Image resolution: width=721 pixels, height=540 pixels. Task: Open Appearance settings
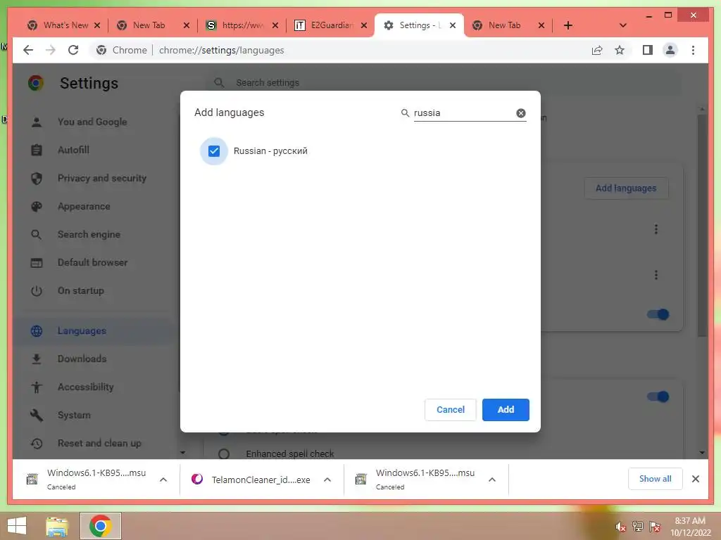point(84,206)
